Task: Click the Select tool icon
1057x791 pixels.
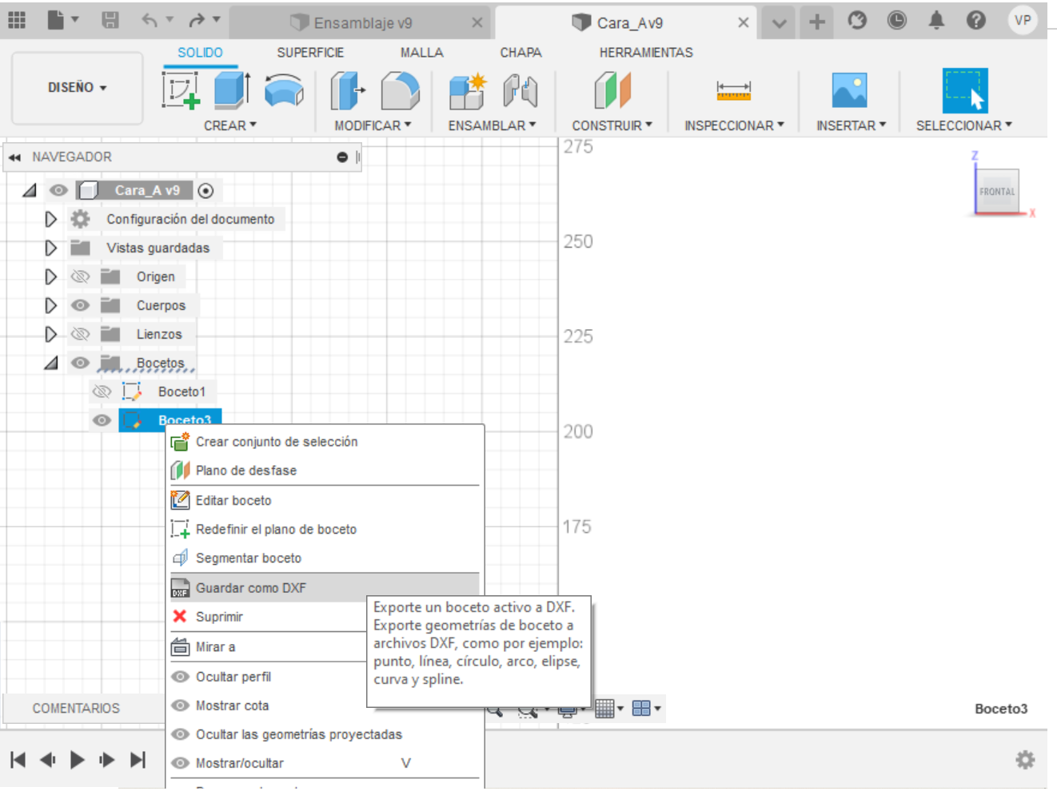Action: (964, 90)
